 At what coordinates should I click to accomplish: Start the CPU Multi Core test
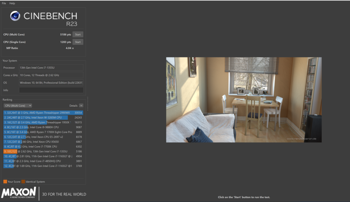click(x=78, y=34)
